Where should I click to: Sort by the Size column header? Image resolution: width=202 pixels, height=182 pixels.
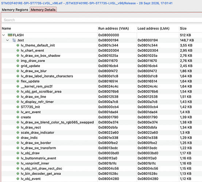click(183, 28)
